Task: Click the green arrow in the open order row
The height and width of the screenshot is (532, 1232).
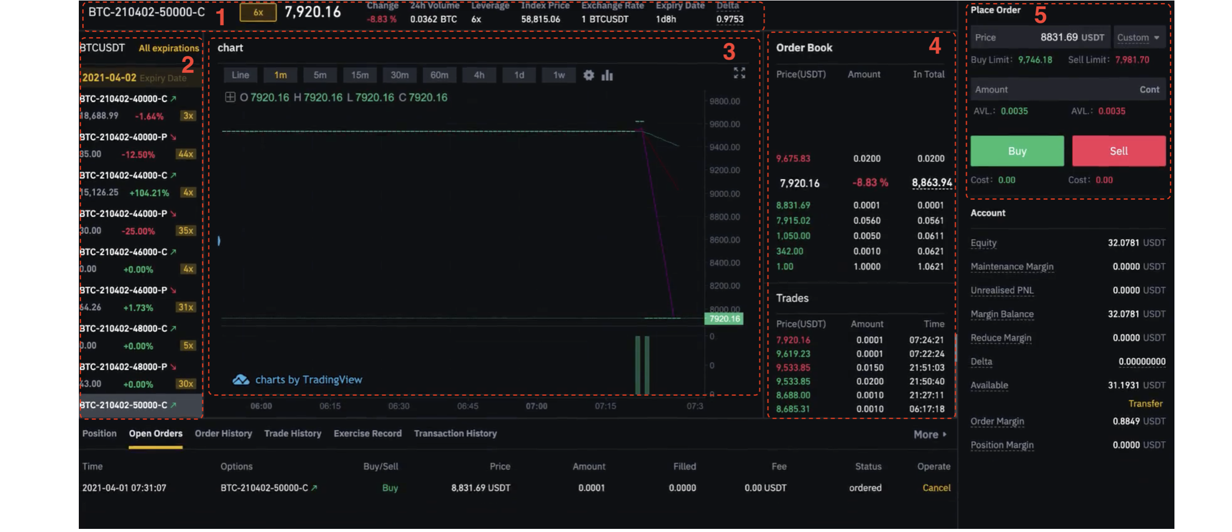Action: tap(314, 487)
